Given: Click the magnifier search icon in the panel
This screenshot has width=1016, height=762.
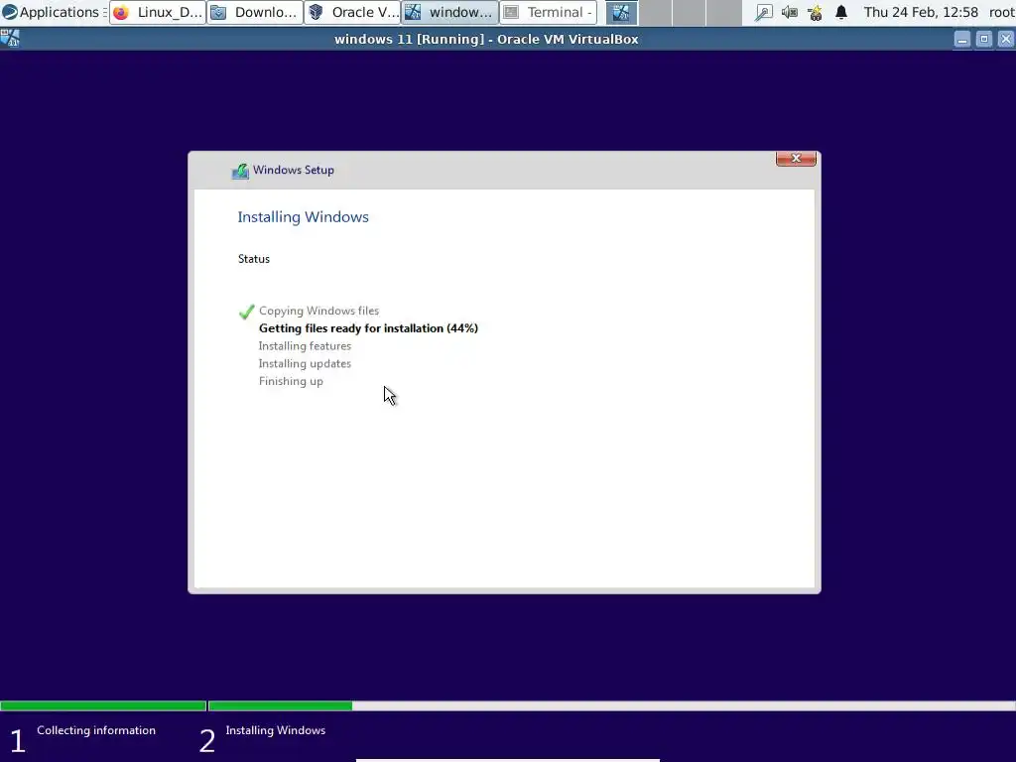Looking at the screenshot, I should 763,12.
